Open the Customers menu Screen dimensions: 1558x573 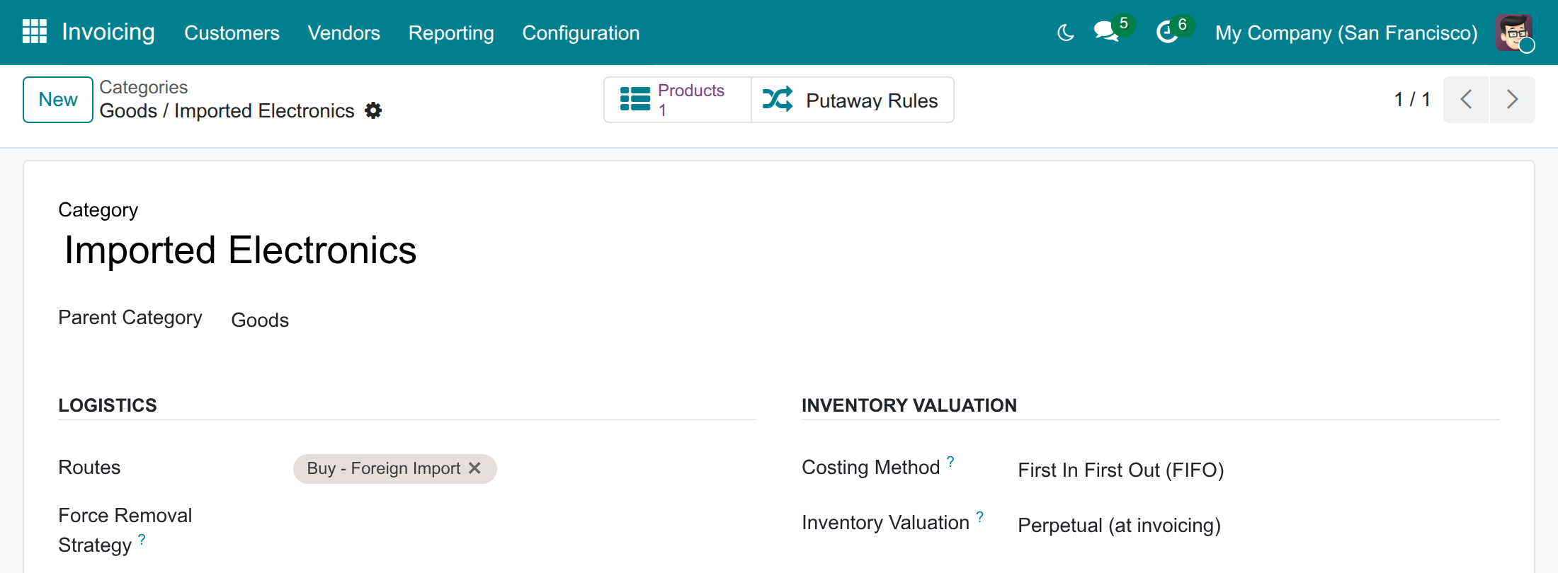point(232,33)
